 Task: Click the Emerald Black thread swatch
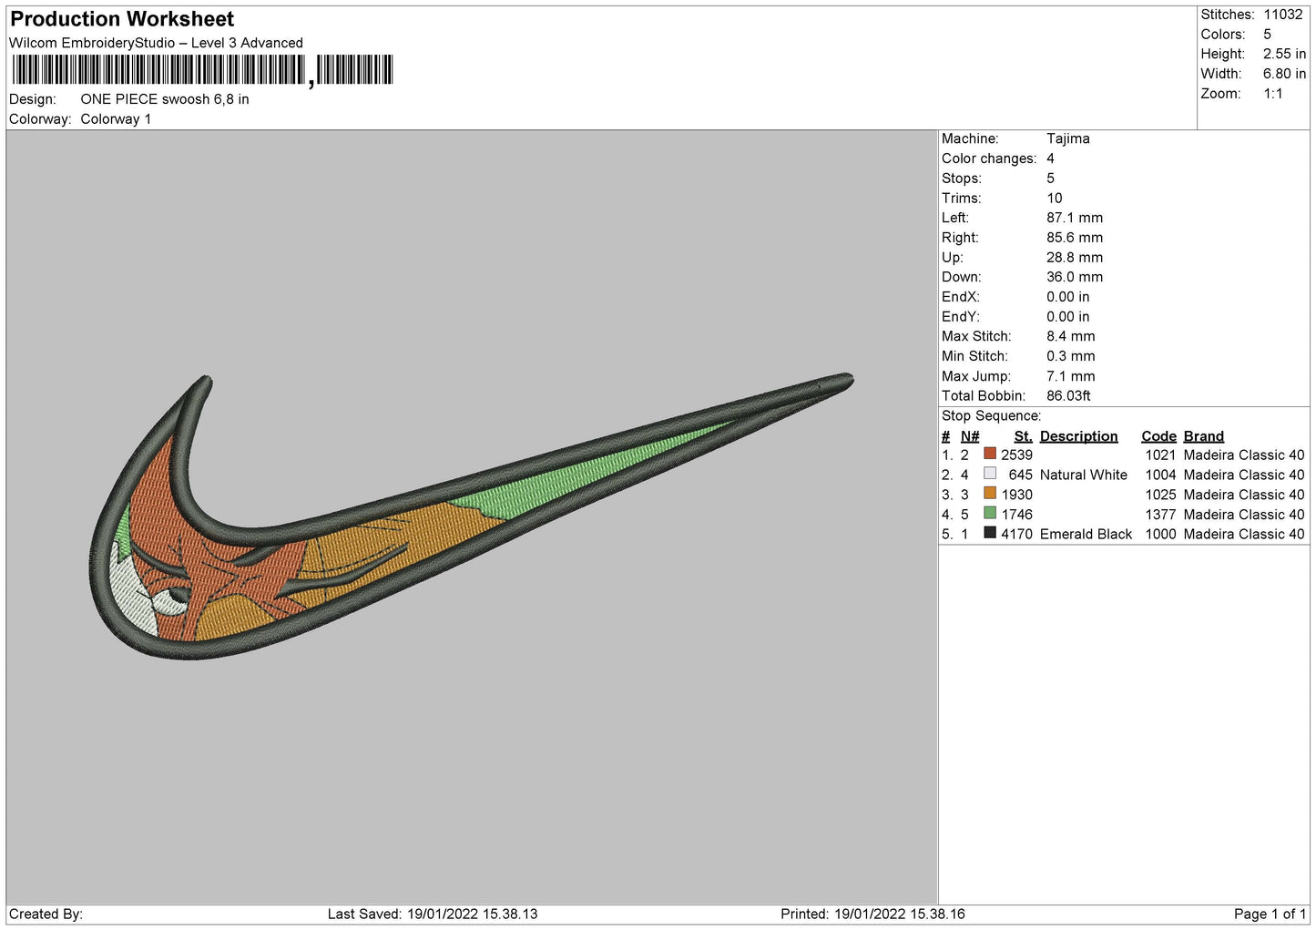coord(989,533)
